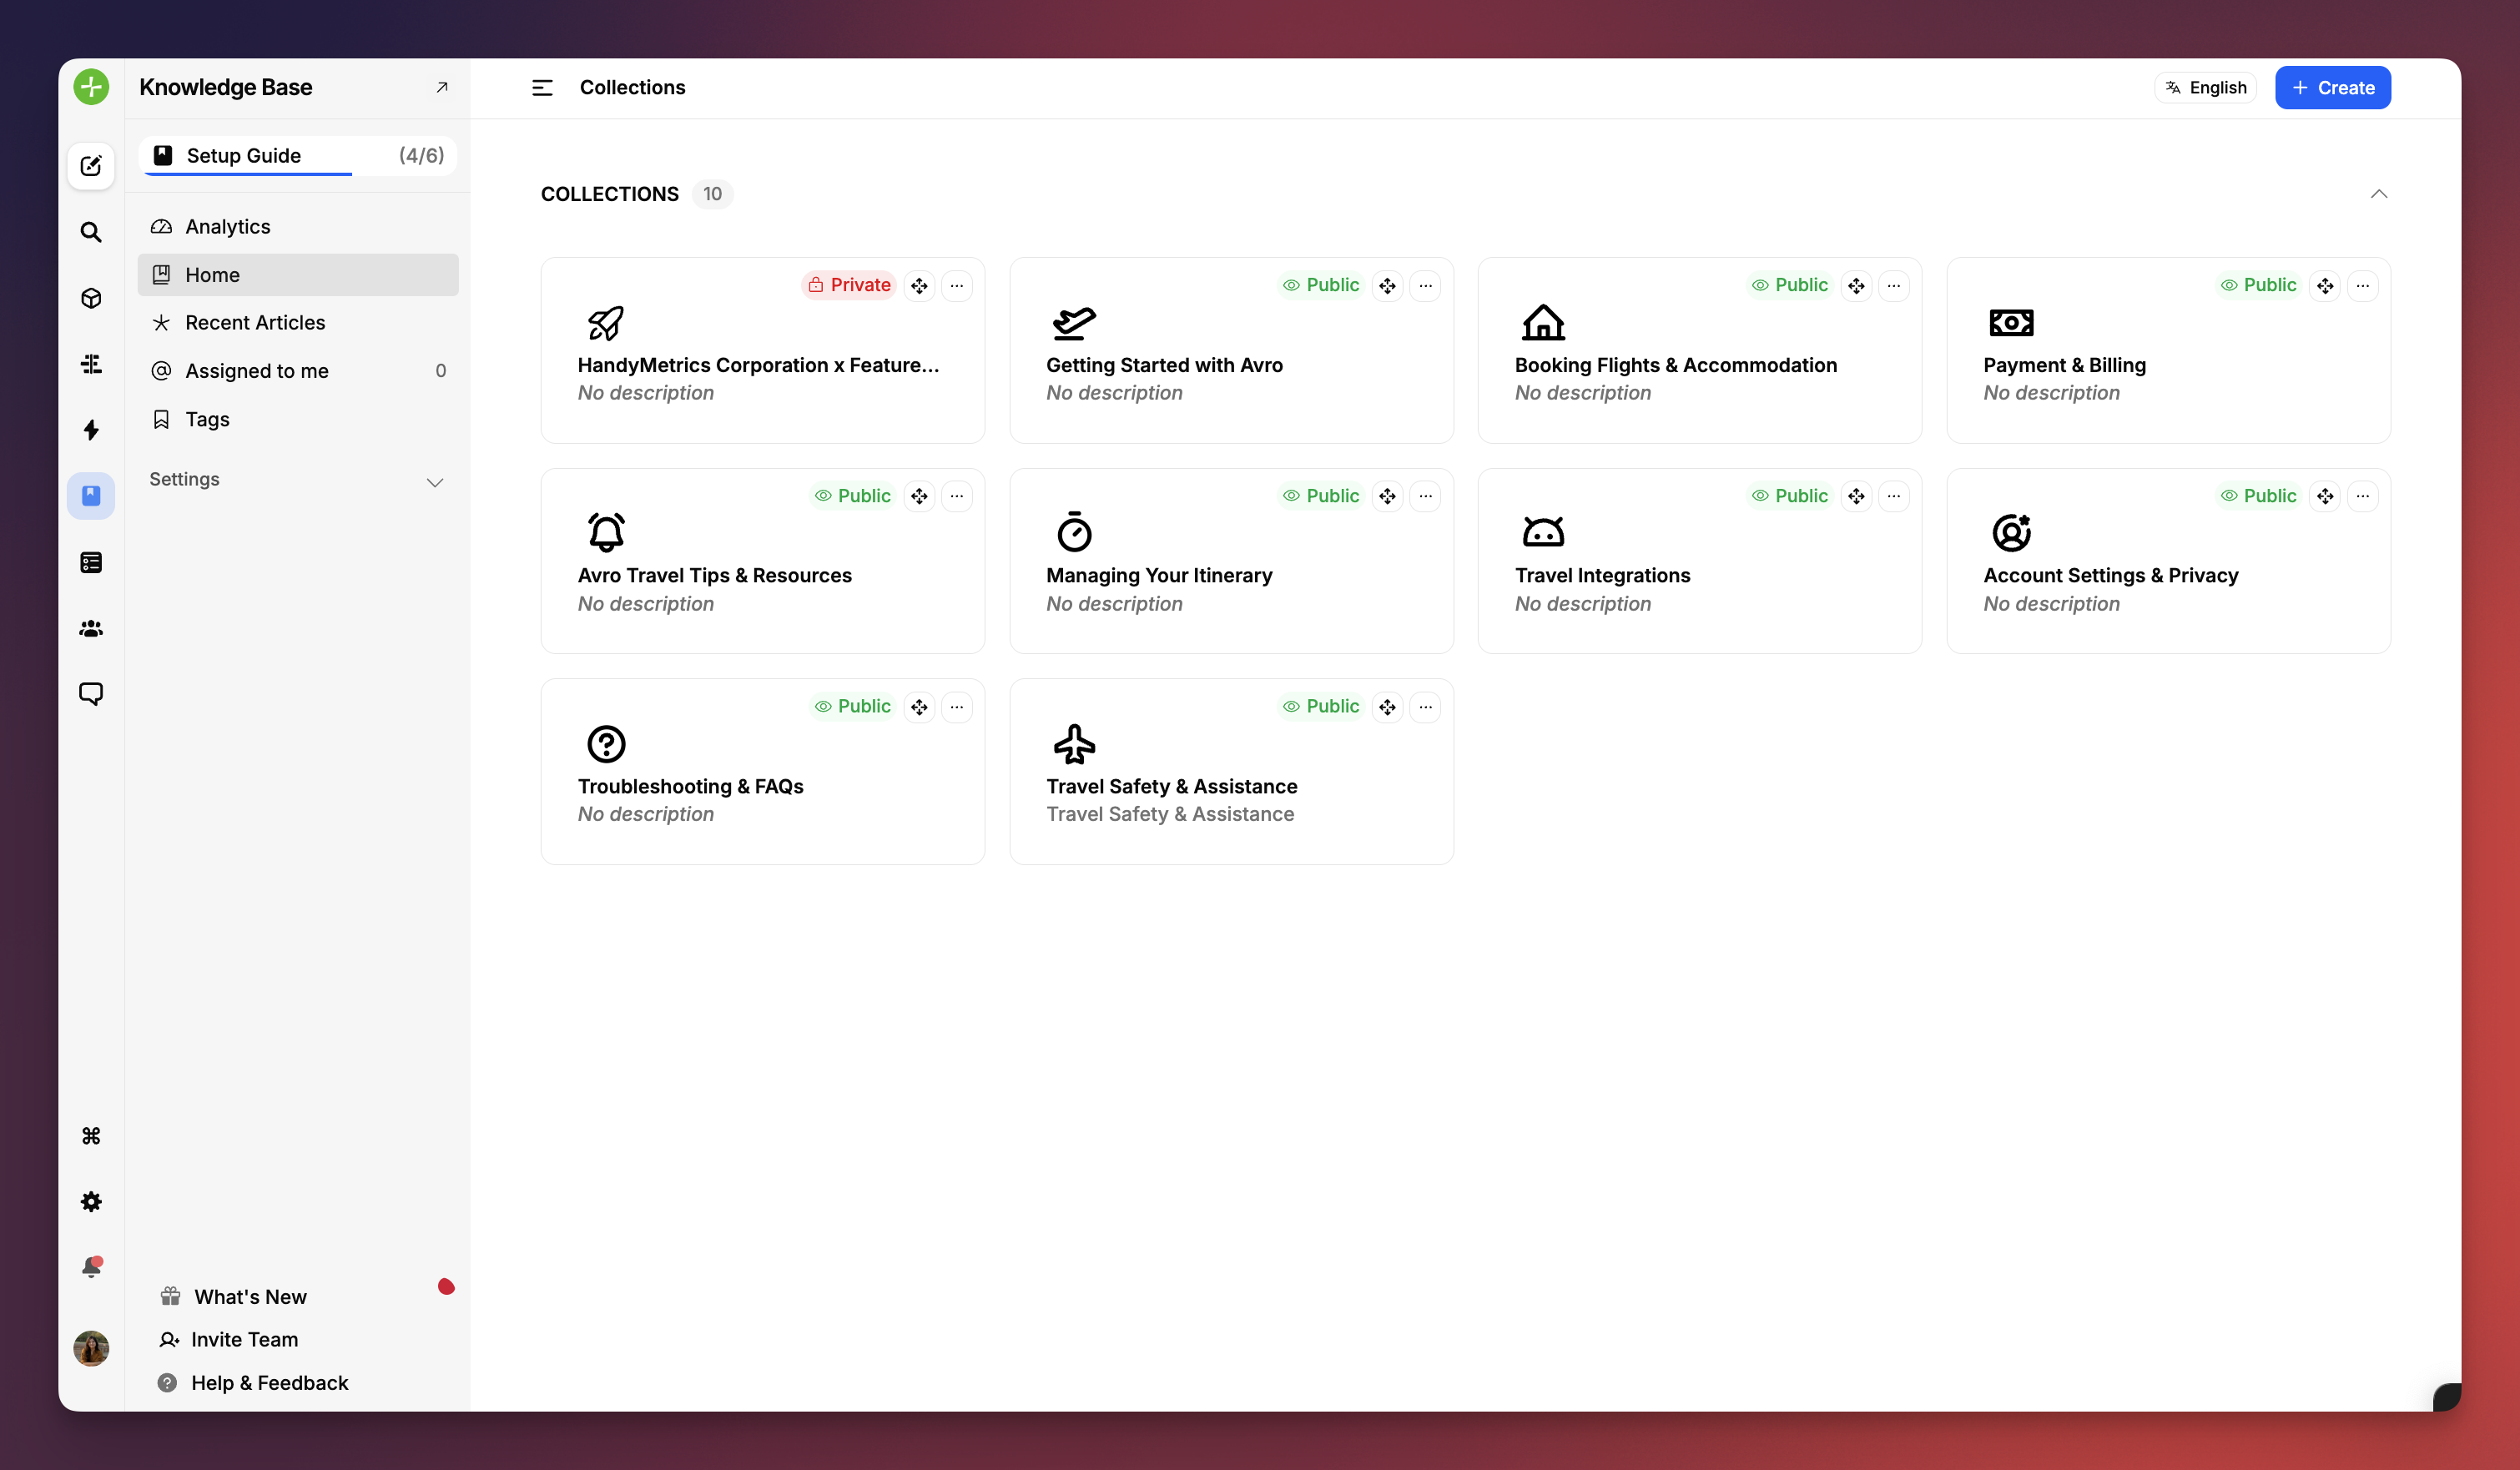Collapse the Settings section in sidebar
The width and height of the screenshot is (2520, 1470).
point(434,481)
